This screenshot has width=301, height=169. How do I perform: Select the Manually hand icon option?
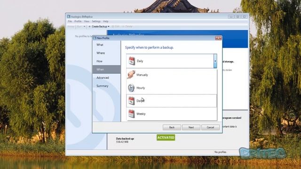point(131,75)
